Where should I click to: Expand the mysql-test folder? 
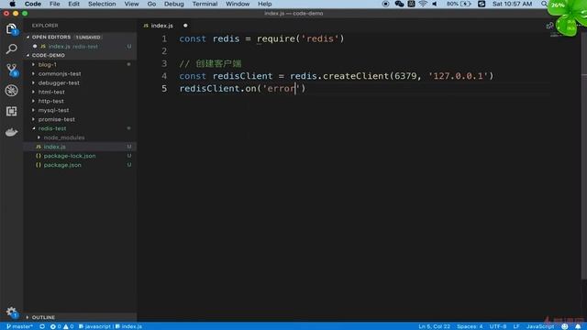[53, 110]
